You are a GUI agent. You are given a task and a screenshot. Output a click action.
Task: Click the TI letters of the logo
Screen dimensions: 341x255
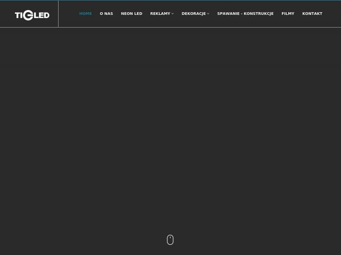pyautogui.click(x=19, y=15)
